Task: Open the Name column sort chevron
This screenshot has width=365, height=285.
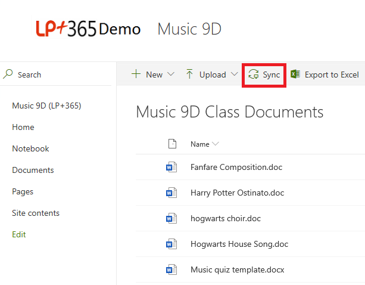Action: pyautogui.click(x=216, y=144)
